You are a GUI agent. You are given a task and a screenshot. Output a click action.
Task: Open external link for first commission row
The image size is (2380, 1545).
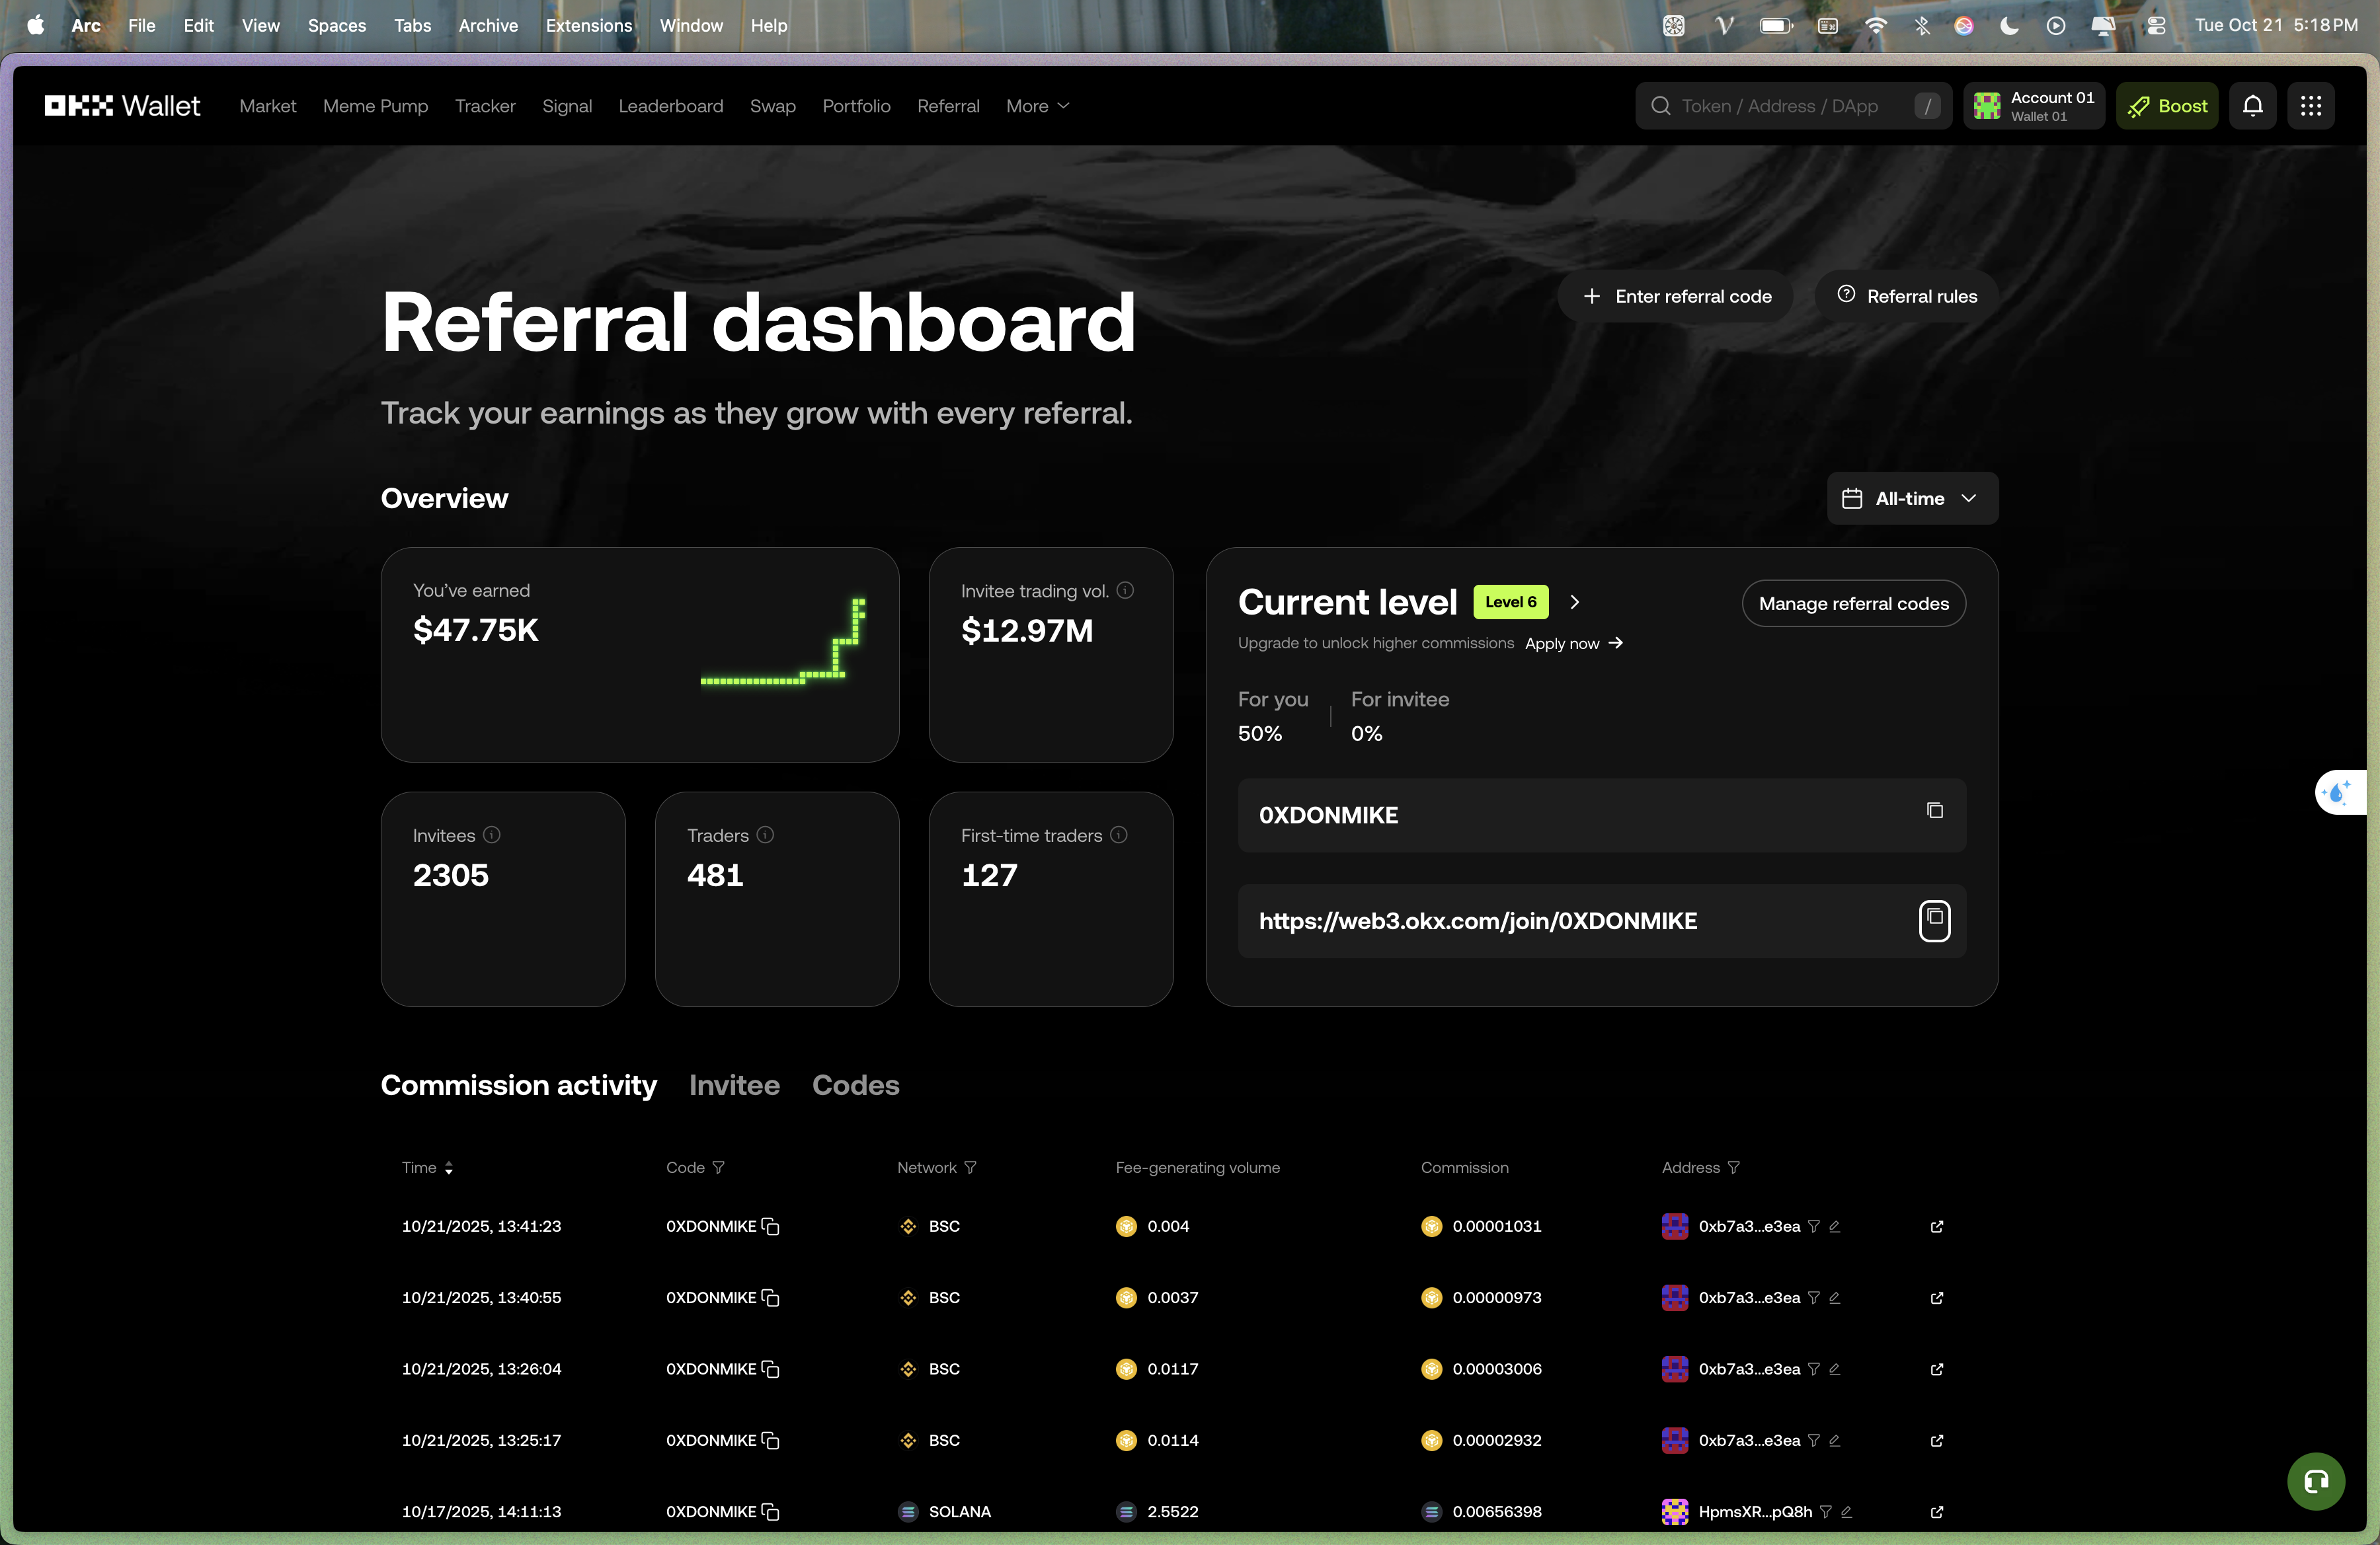1936,1226
